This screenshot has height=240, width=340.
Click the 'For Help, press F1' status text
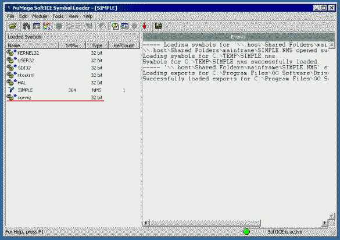click(x=24, y=232)
